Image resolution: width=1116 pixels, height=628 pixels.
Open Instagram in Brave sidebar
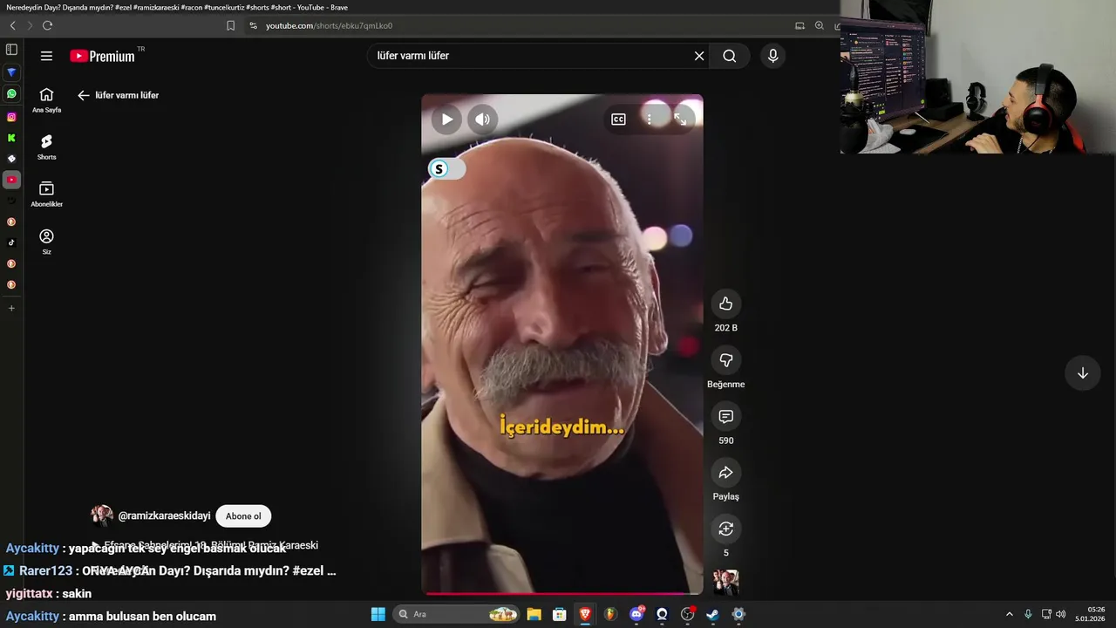tap(11, 117)
